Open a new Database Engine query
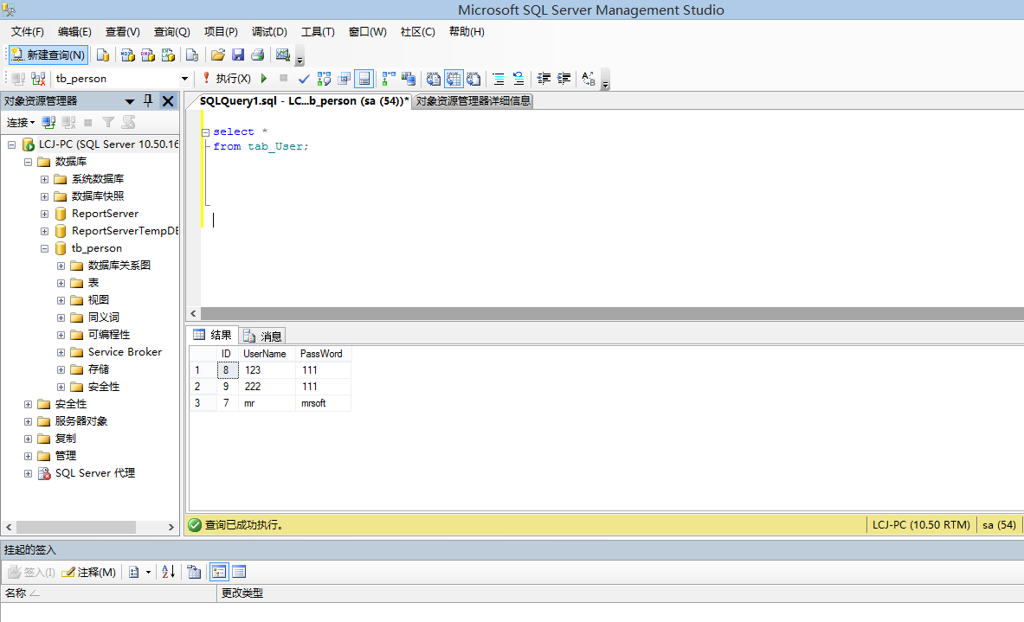This screenshot has height=622, width=1024. click(x=102, y=55)
